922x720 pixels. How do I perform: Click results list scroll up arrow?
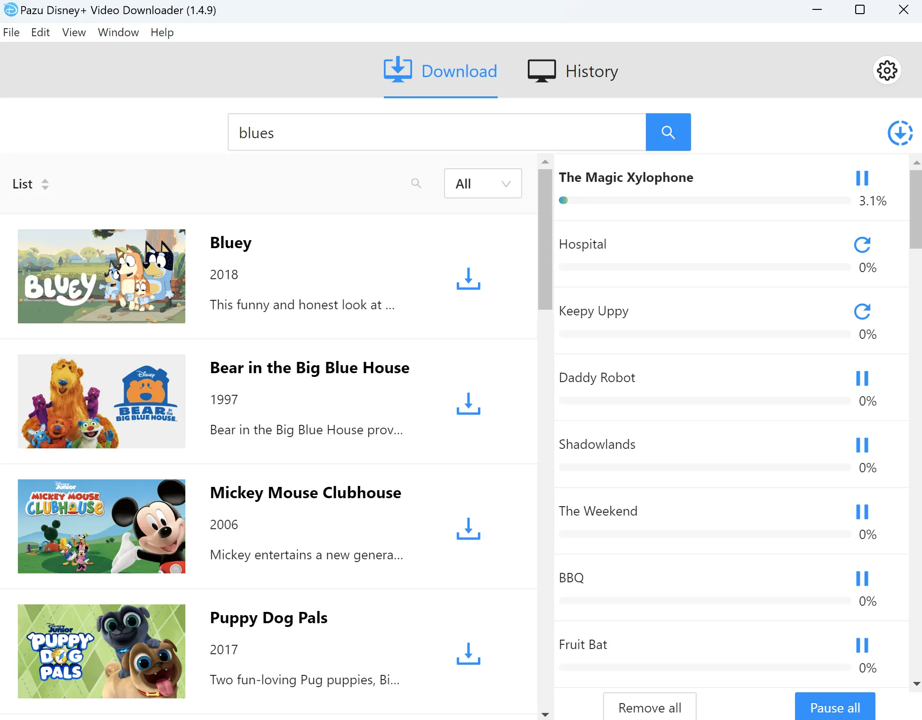tap(545, 161)
